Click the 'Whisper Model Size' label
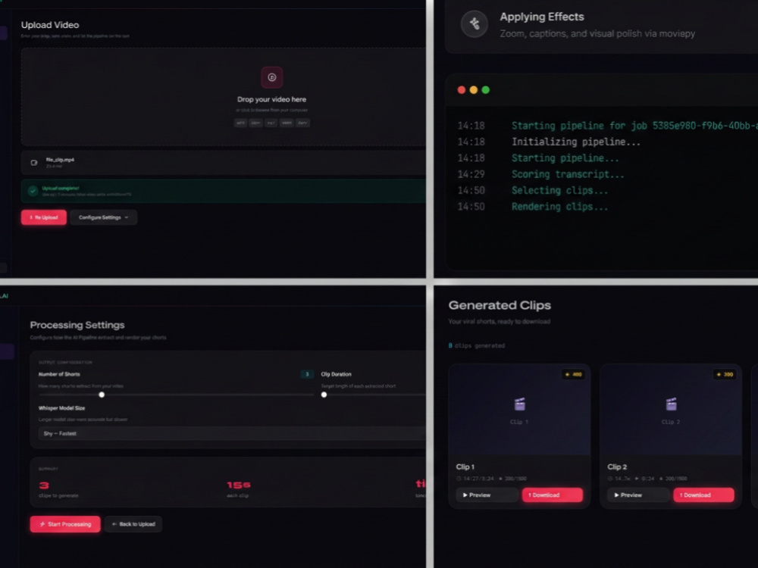 [x=62, y=408]
